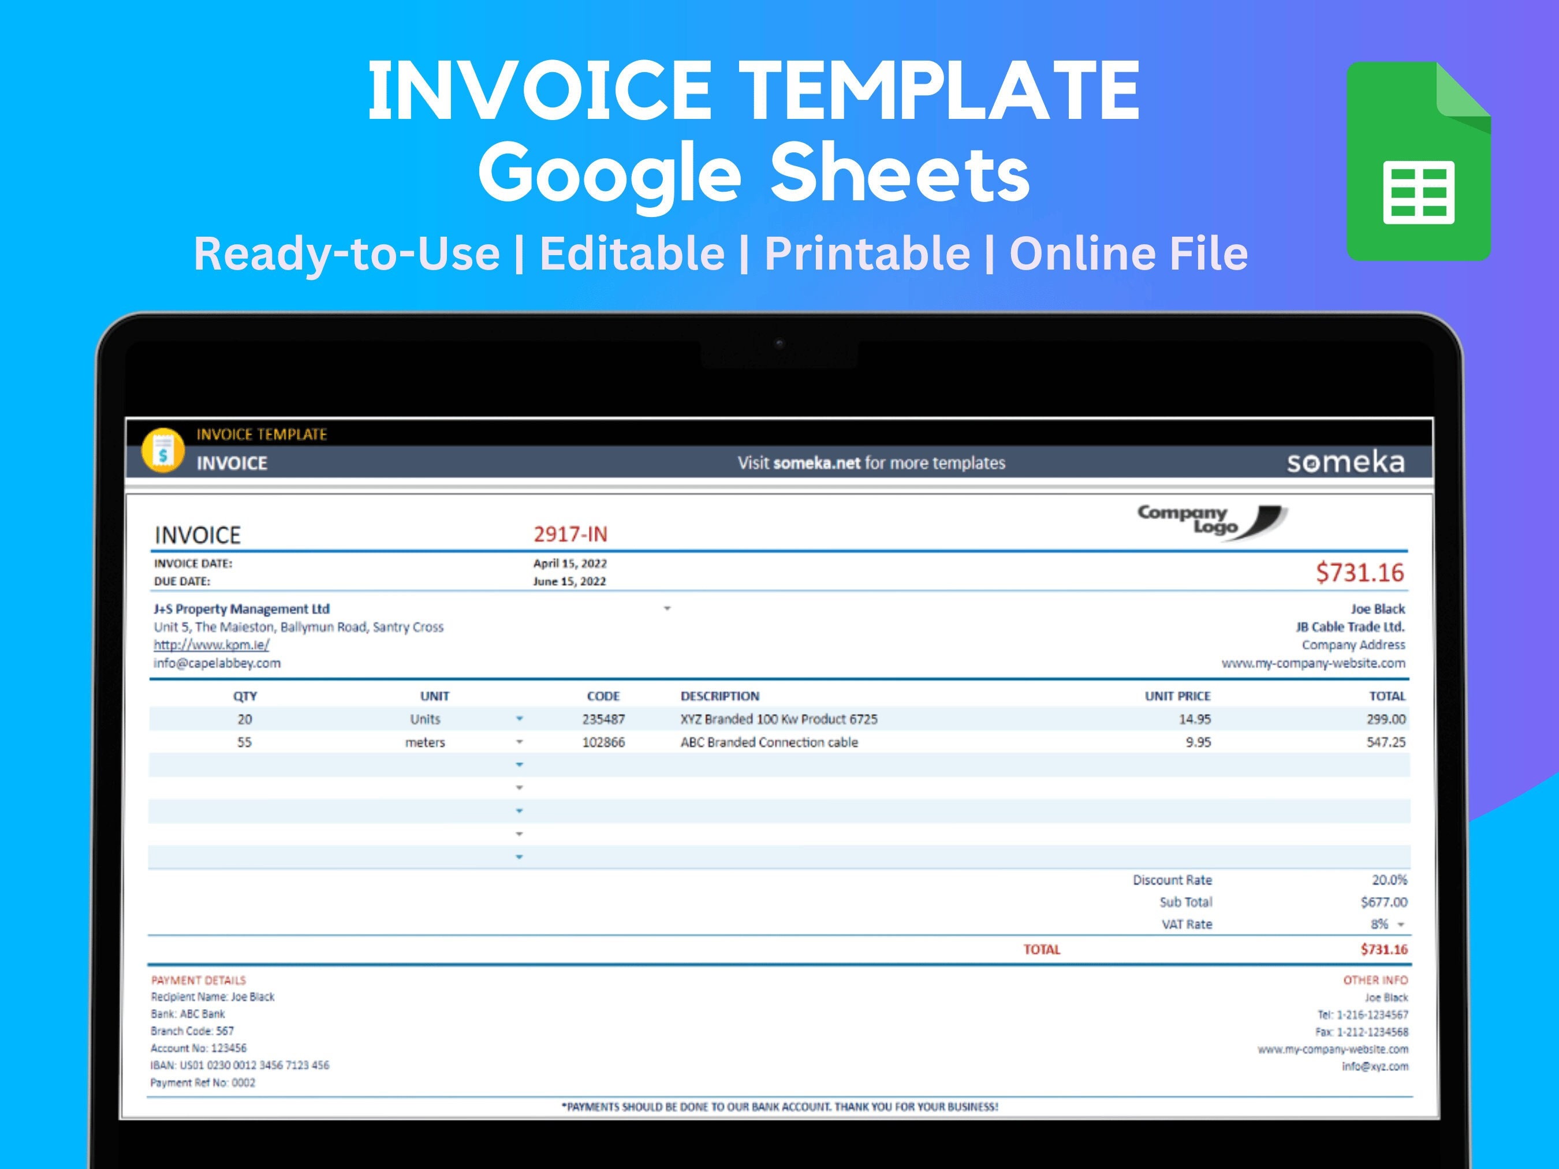Click the Tel: 1-216-1234567 line
Viewport: 1559px width, 1169px height.
tap(1362, 1015)
